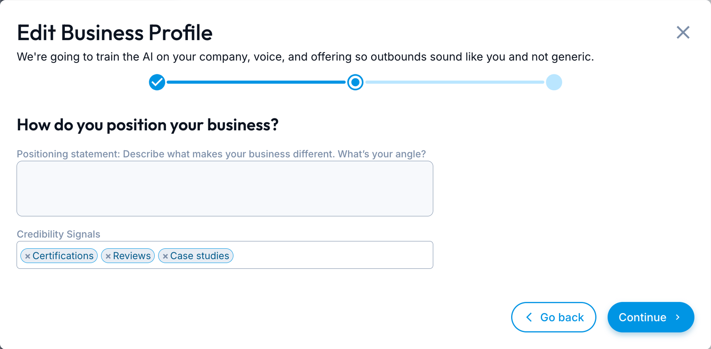
Task: Remove the Certifications tag
Action: coord(27,256)
